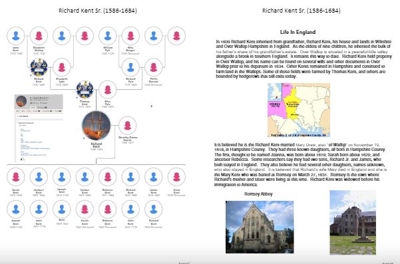Expand Vitals section in profile card
This screenshot has height=264, width=400.
26,123
